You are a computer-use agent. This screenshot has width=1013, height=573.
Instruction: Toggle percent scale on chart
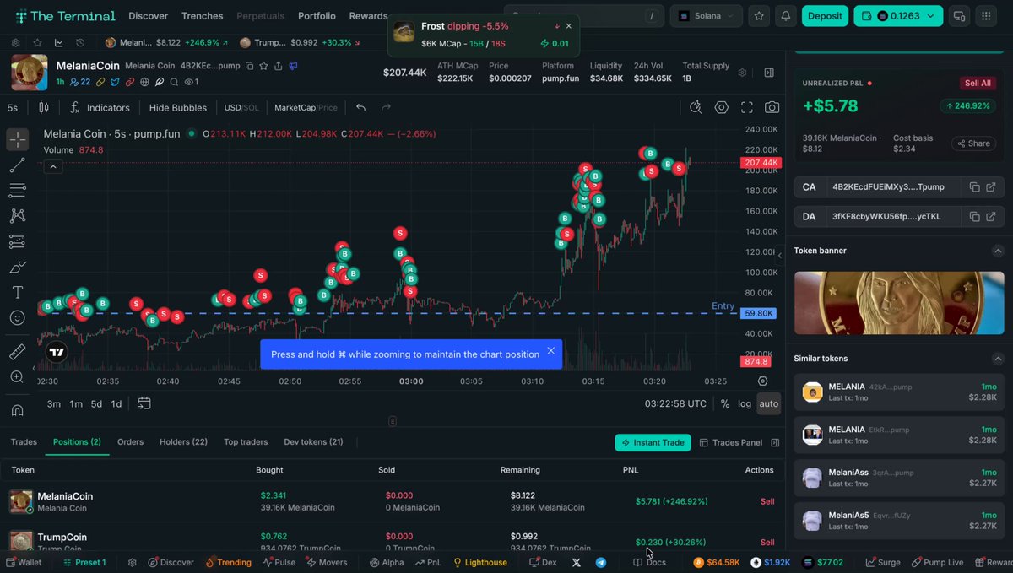click(724, 403)
